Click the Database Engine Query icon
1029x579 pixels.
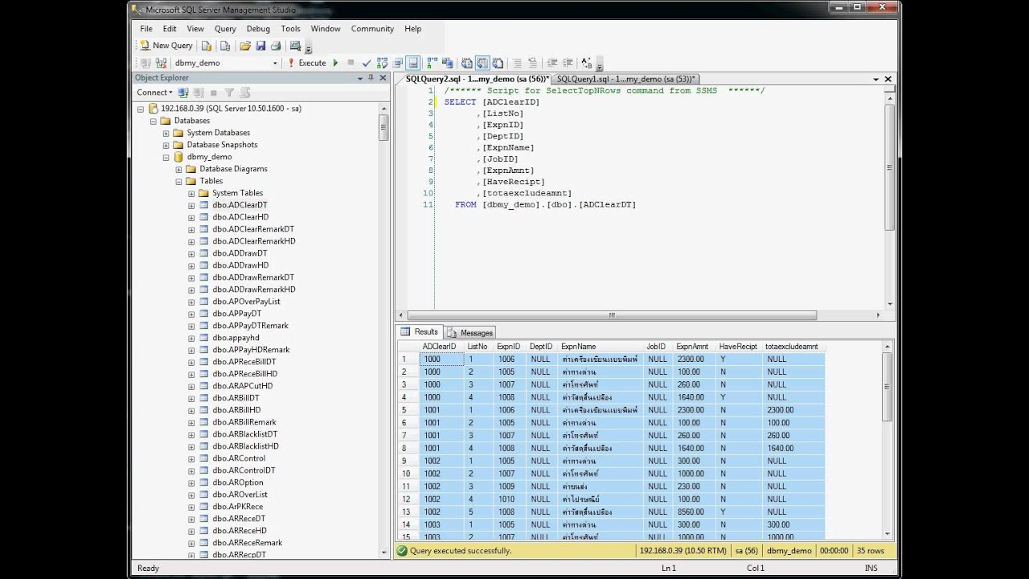pyautogui.click(x=207, y=46)
